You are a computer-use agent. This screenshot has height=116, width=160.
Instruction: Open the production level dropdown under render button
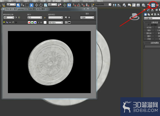(87, 17)
